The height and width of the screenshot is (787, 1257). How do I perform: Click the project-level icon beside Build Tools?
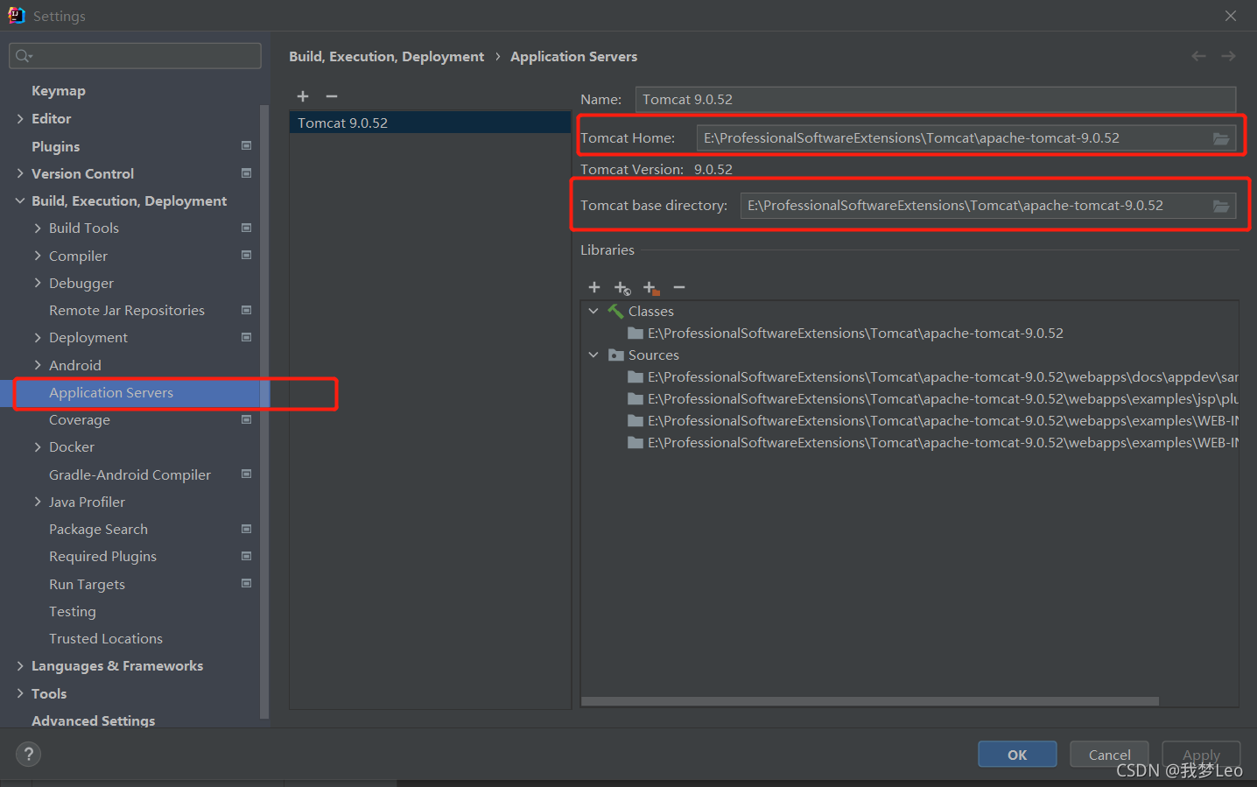click(x=247, y=228)
